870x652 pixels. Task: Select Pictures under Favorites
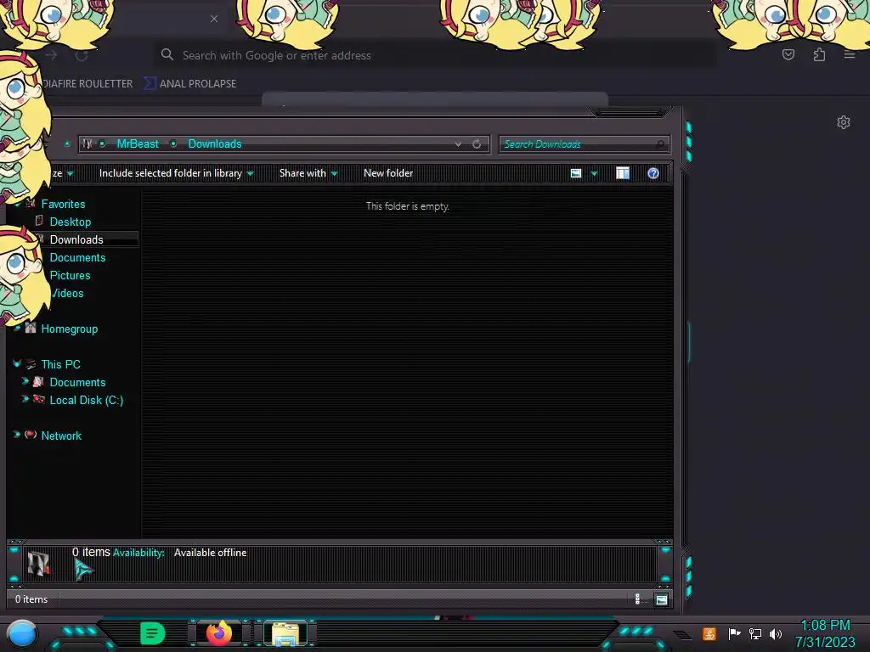click(70, 275)
